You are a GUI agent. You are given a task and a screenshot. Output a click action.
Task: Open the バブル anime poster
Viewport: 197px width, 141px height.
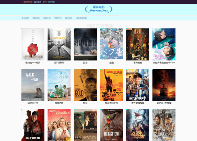point(111,44)
